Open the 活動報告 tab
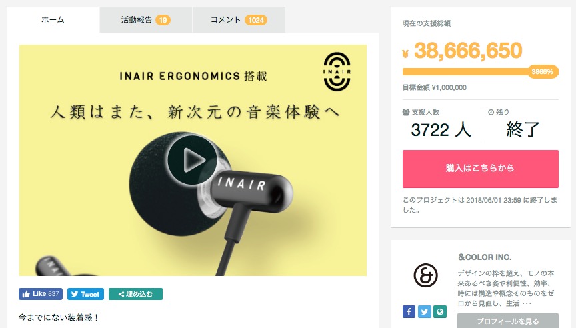The height and width of the screenshot is (328, 576). click(146, 20)
